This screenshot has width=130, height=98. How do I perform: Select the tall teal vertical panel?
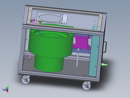(x=94, y=56)
